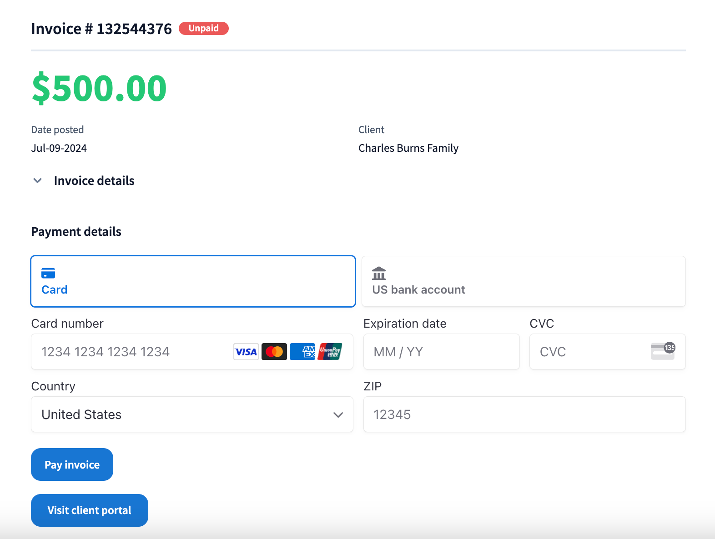The image size is (715, 539).
Task: Click the Expiration date field
Action: (441, 352)
